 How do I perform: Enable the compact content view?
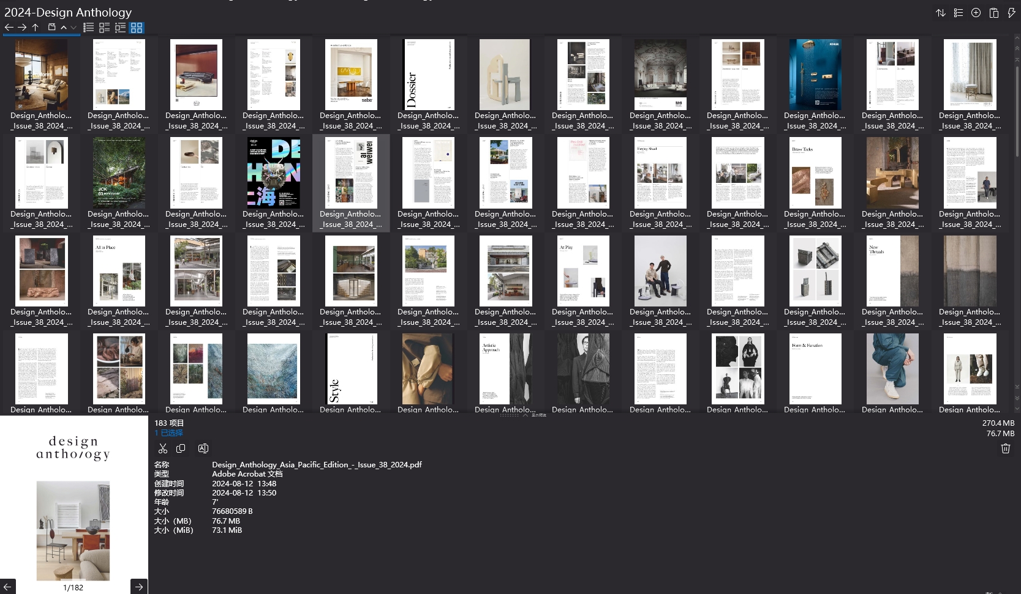click(x=120, y=27)
